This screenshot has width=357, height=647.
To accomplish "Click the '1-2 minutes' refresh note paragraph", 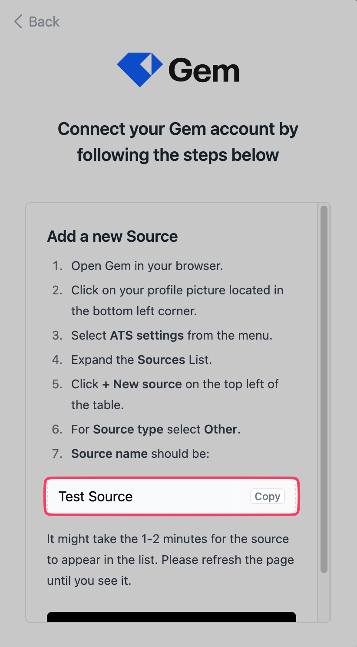I will [170, 560].
